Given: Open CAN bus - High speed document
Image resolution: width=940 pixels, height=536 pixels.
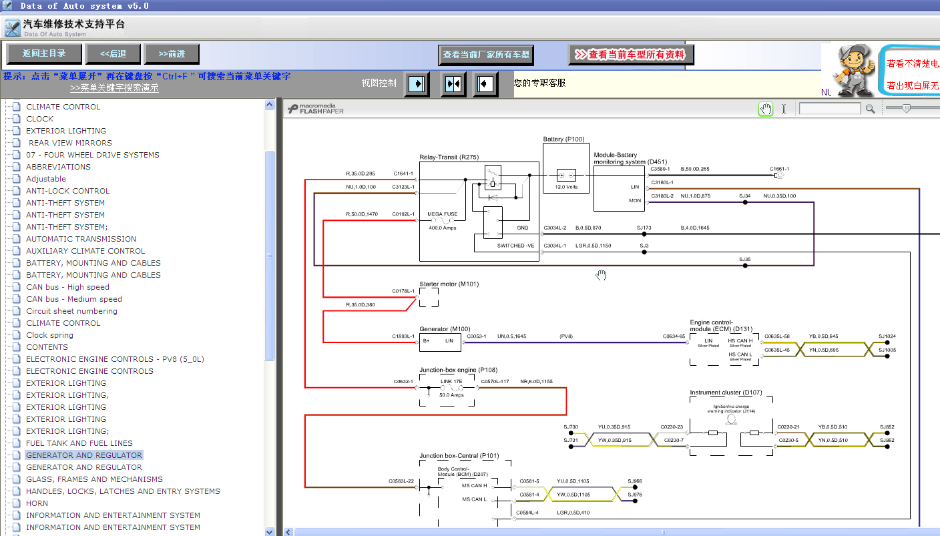Looking at the screenshot, I should tap(67, 287).
